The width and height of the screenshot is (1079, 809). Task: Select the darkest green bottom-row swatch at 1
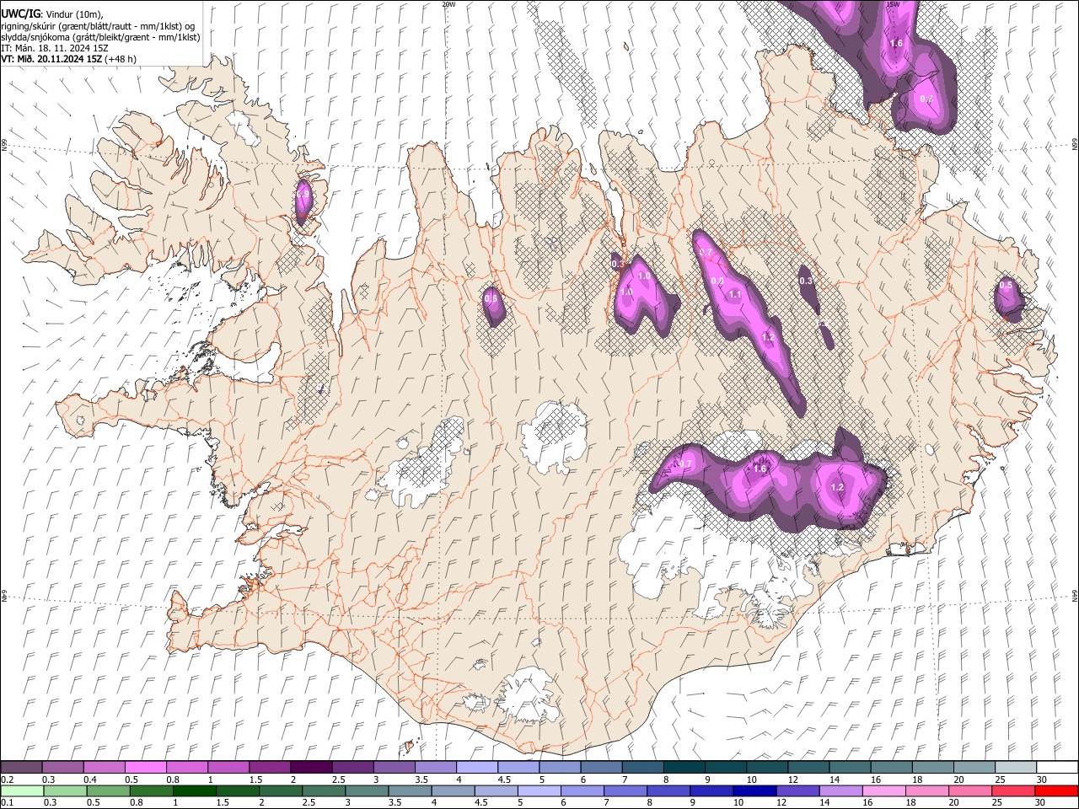tap(194, 790)
